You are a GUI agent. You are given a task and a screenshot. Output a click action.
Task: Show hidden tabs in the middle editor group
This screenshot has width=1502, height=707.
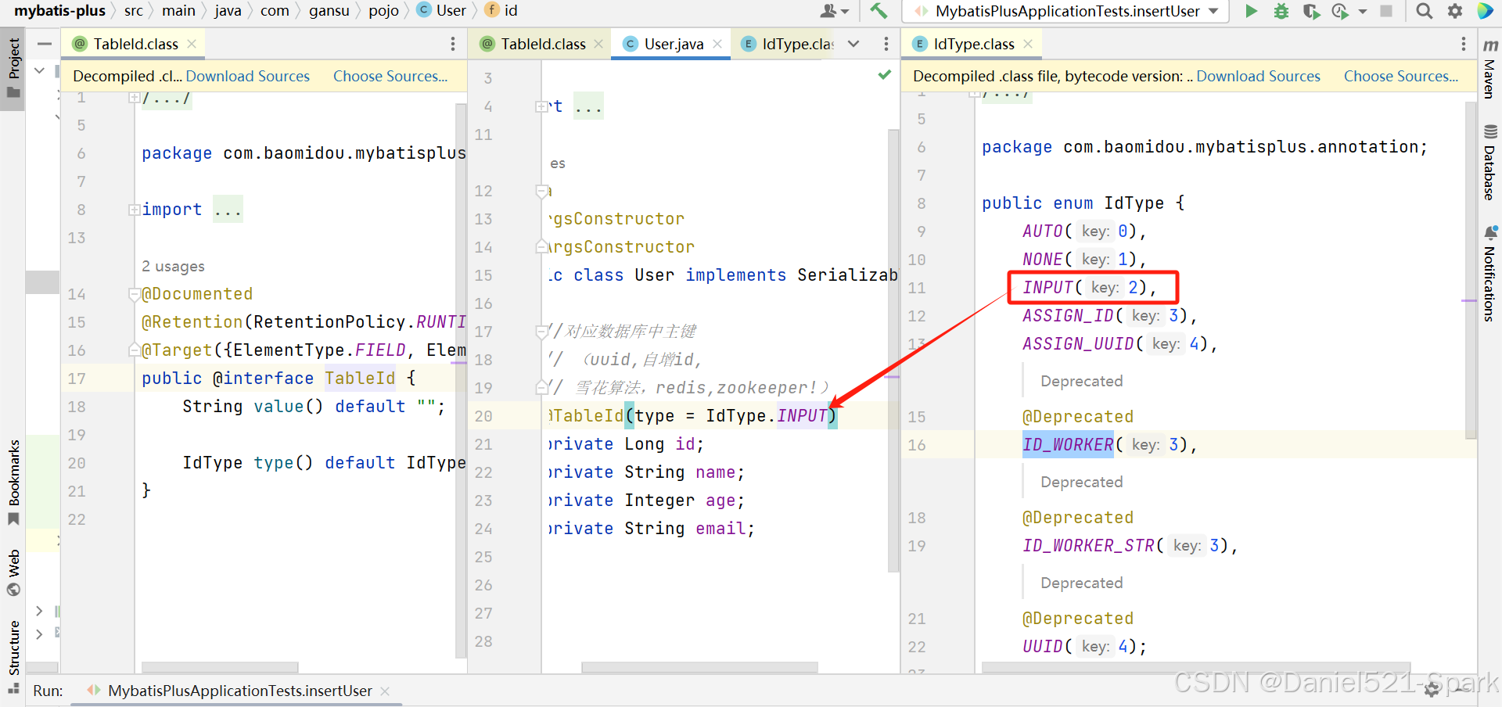(x=853, y=44)
